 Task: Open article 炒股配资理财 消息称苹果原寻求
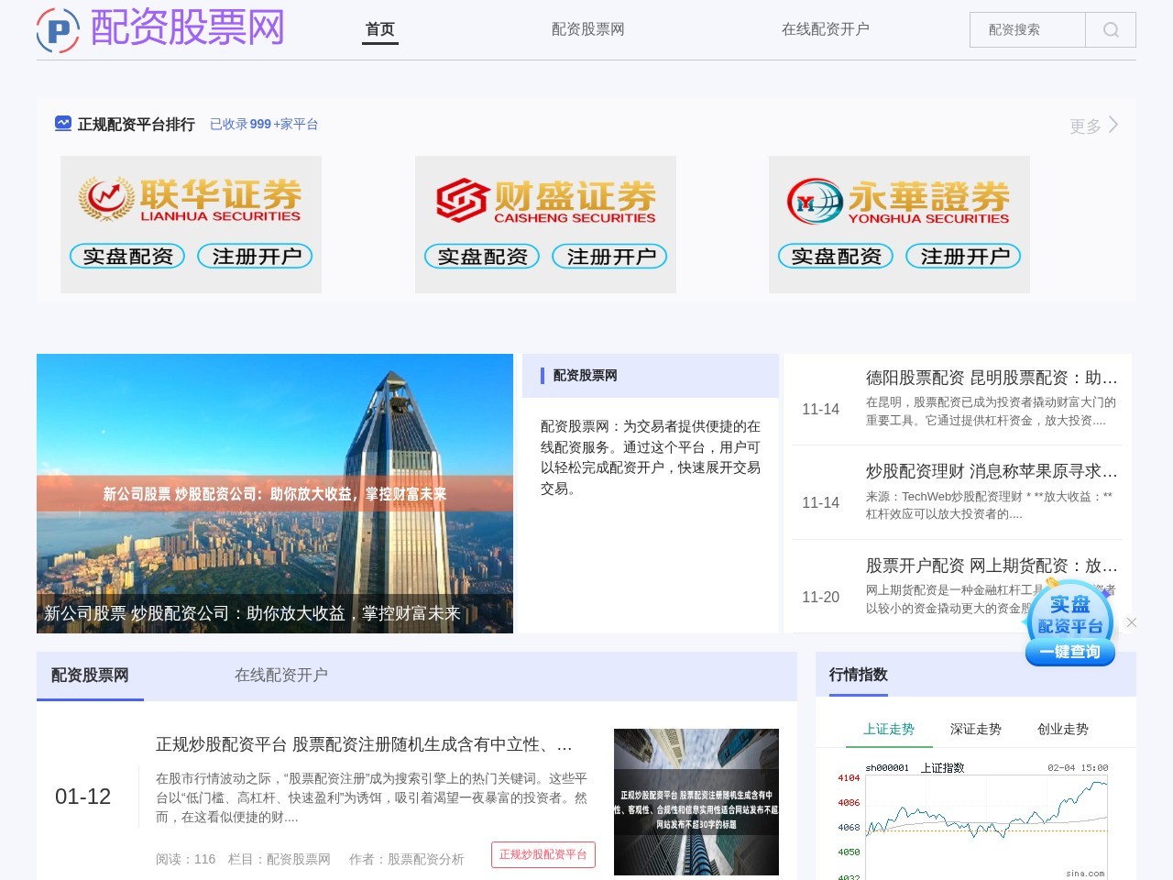click(x=992, y=471)
